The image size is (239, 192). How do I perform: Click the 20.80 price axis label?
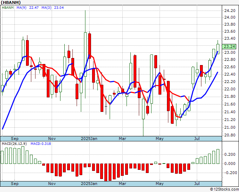pos(230,135)
